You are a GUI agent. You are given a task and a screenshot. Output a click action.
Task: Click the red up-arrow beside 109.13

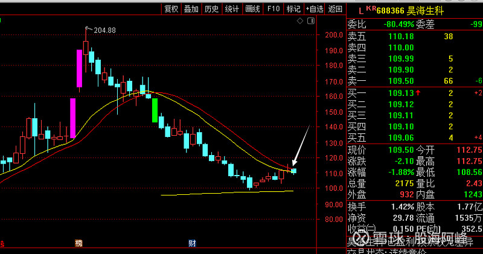click(418, 92)
